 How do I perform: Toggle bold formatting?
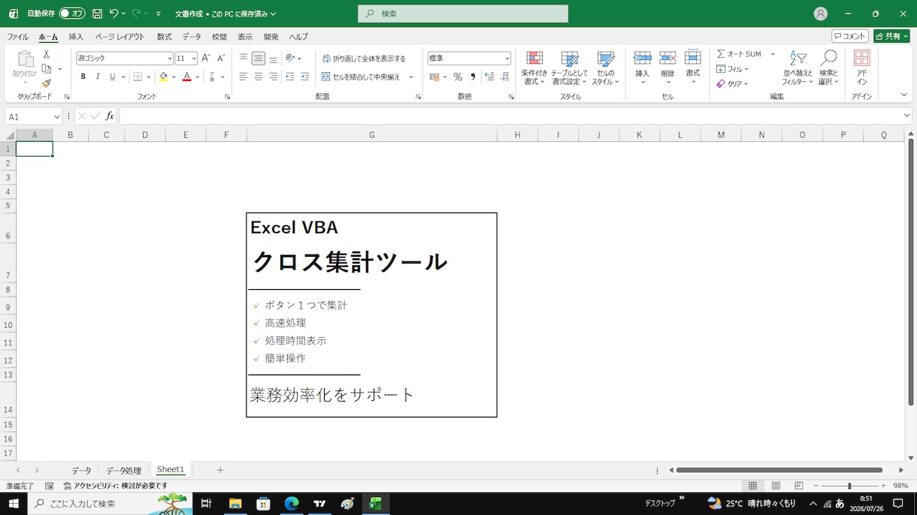pyautogui.click(x=83, y=77)
